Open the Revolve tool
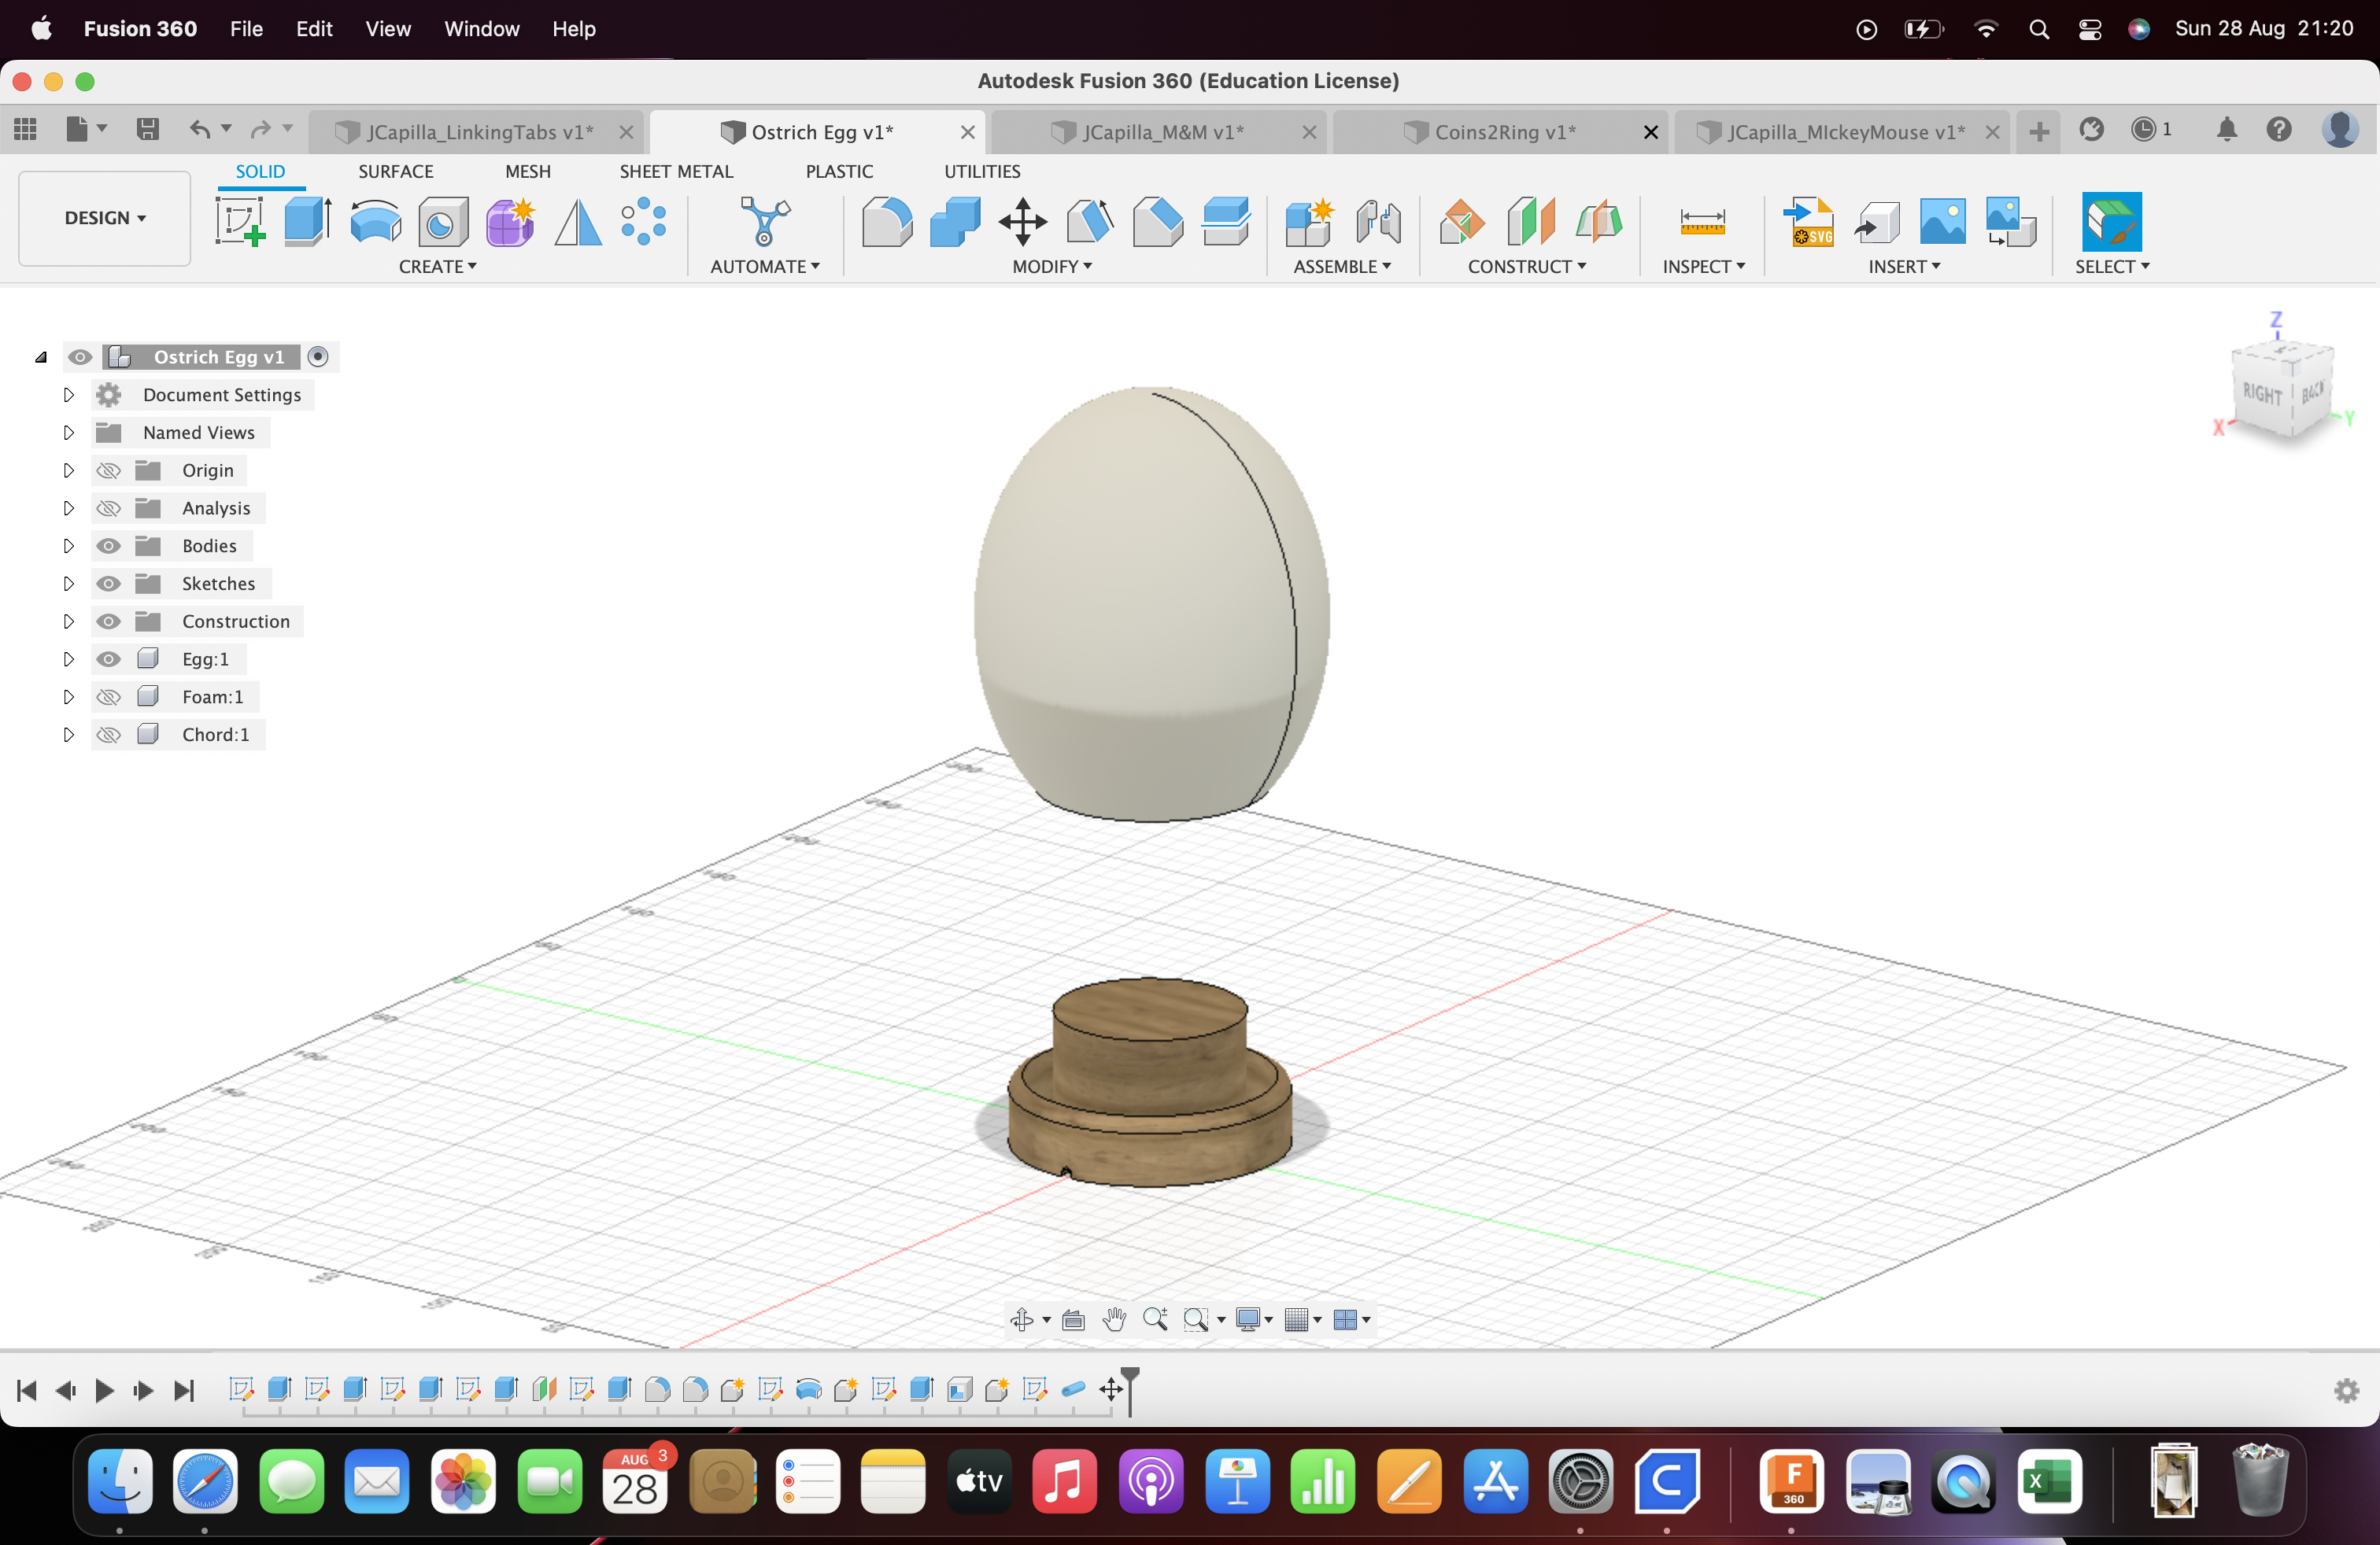This screenshot has width=2380, height=1545. (x=375, y=222)
